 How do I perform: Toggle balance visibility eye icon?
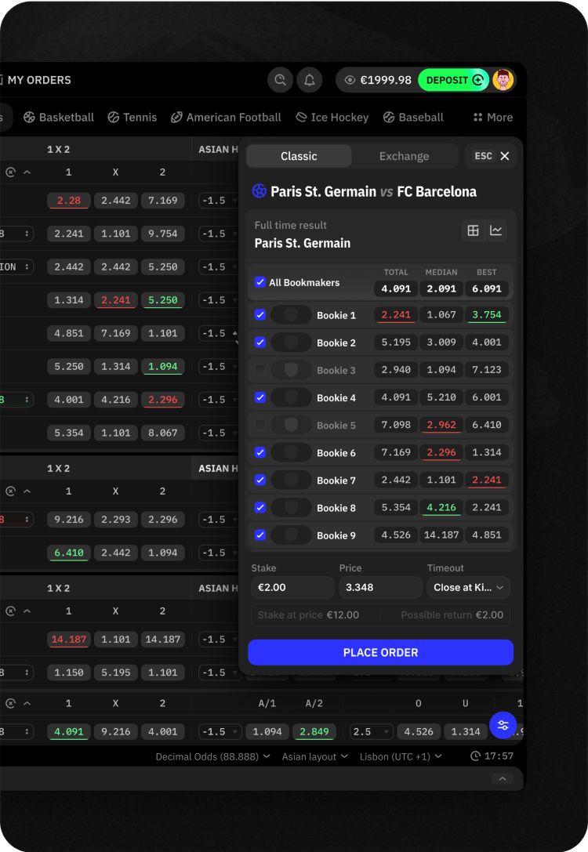[x=350, y=80]
